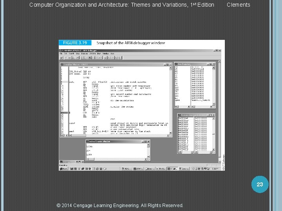The height and width of the screenshot is (211, 282).
Task: Click right arrow of Execution Window horizontal scrollbar
Action: 168,135
